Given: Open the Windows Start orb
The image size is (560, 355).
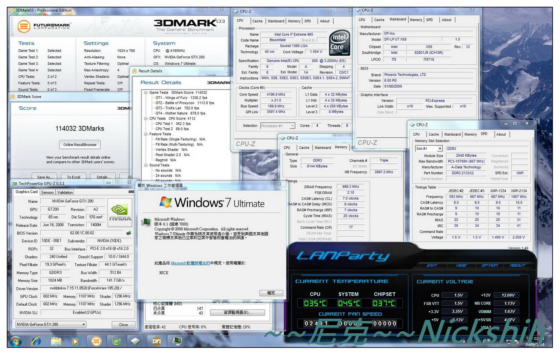Looking at the screenshot, I should click(x=16, y=341).
